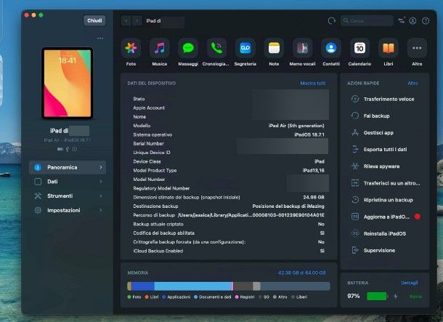The width and height of the screenshot is (443, 322).
Task: Open the Foto app icon
Action: 131,49
